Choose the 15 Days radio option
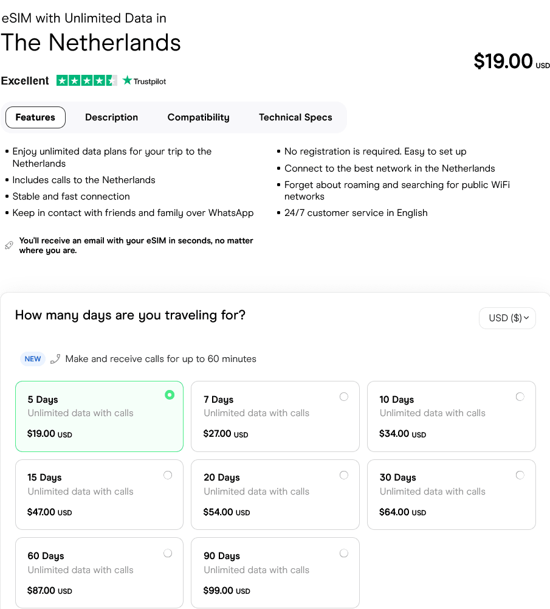The image size is (550, 609). (x=168, y=475)
